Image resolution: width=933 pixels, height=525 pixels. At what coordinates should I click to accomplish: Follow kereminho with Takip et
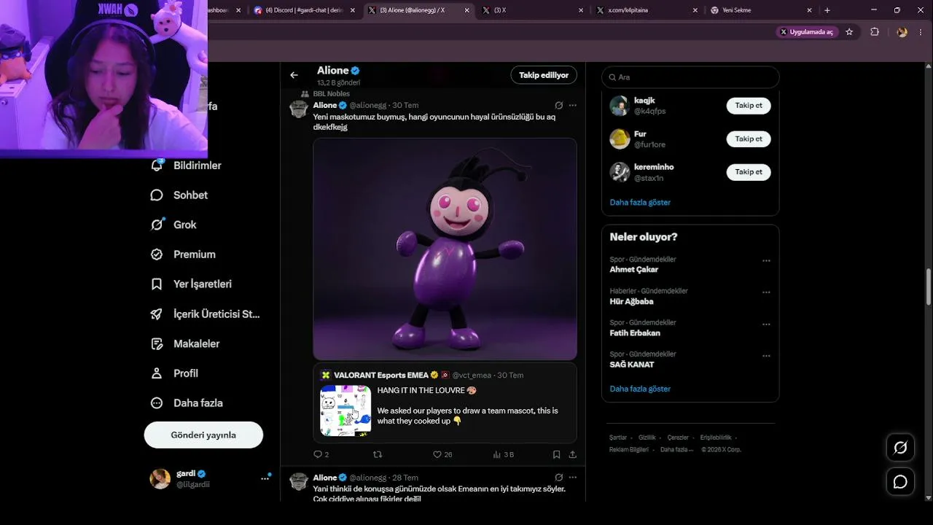(749, 172)
